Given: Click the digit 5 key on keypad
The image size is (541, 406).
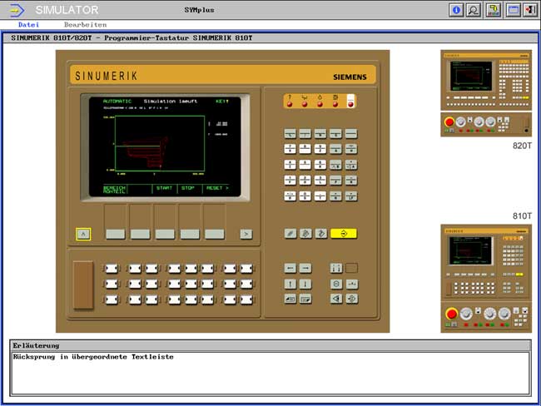Looking at the screenshot, I should pos(305,165).
